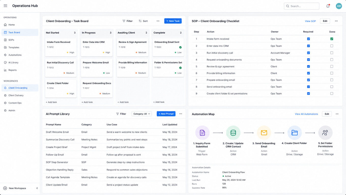Open the Task Board Filter control
Image resolution: width=346 pixels, height=195 pixels.
[127, 21]
